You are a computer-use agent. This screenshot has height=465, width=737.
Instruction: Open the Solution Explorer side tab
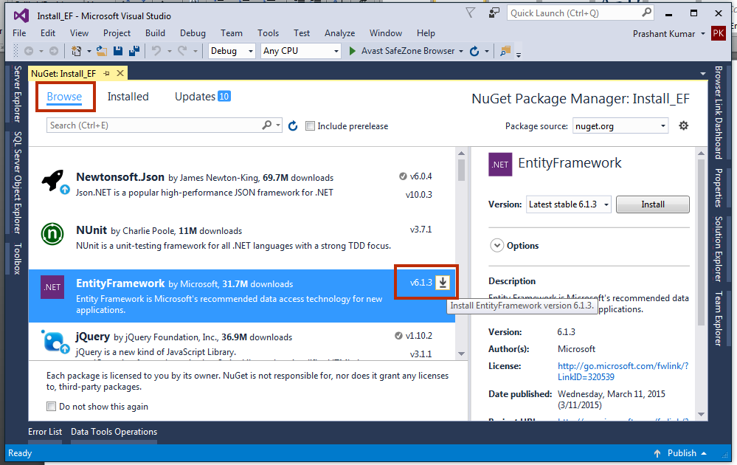(x=719, y=249)
